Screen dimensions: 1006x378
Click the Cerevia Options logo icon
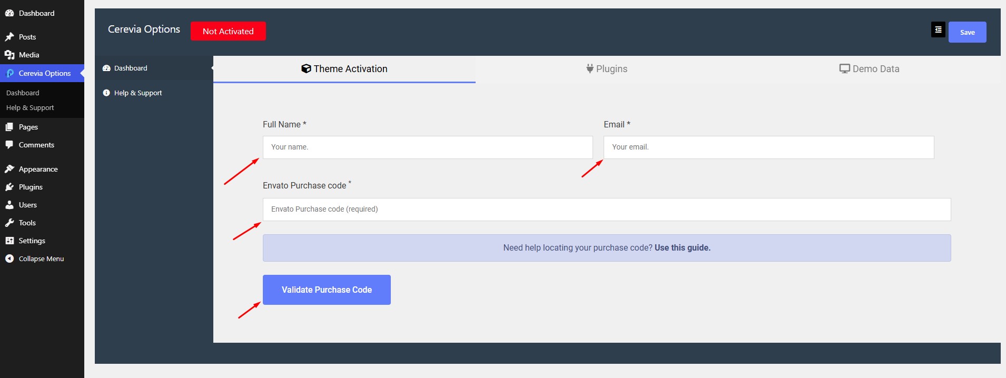click(x=10, y=73)
